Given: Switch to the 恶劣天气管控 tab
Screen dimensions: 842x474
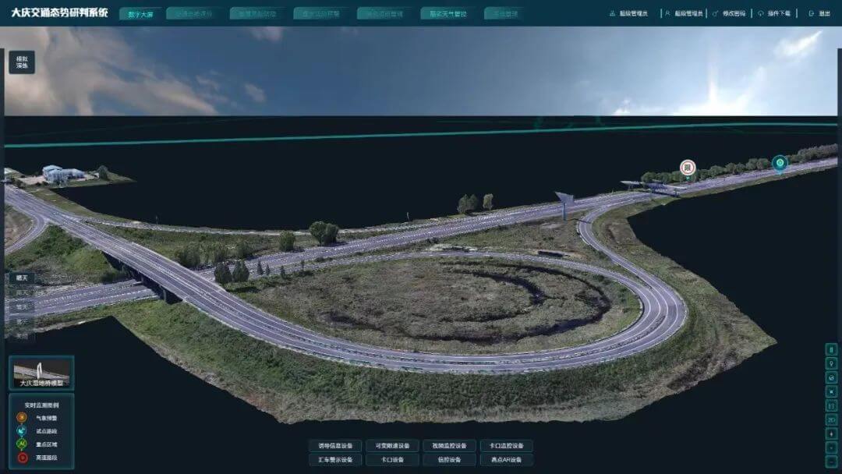Looking at the screenshot, I should tap(448, 14).
